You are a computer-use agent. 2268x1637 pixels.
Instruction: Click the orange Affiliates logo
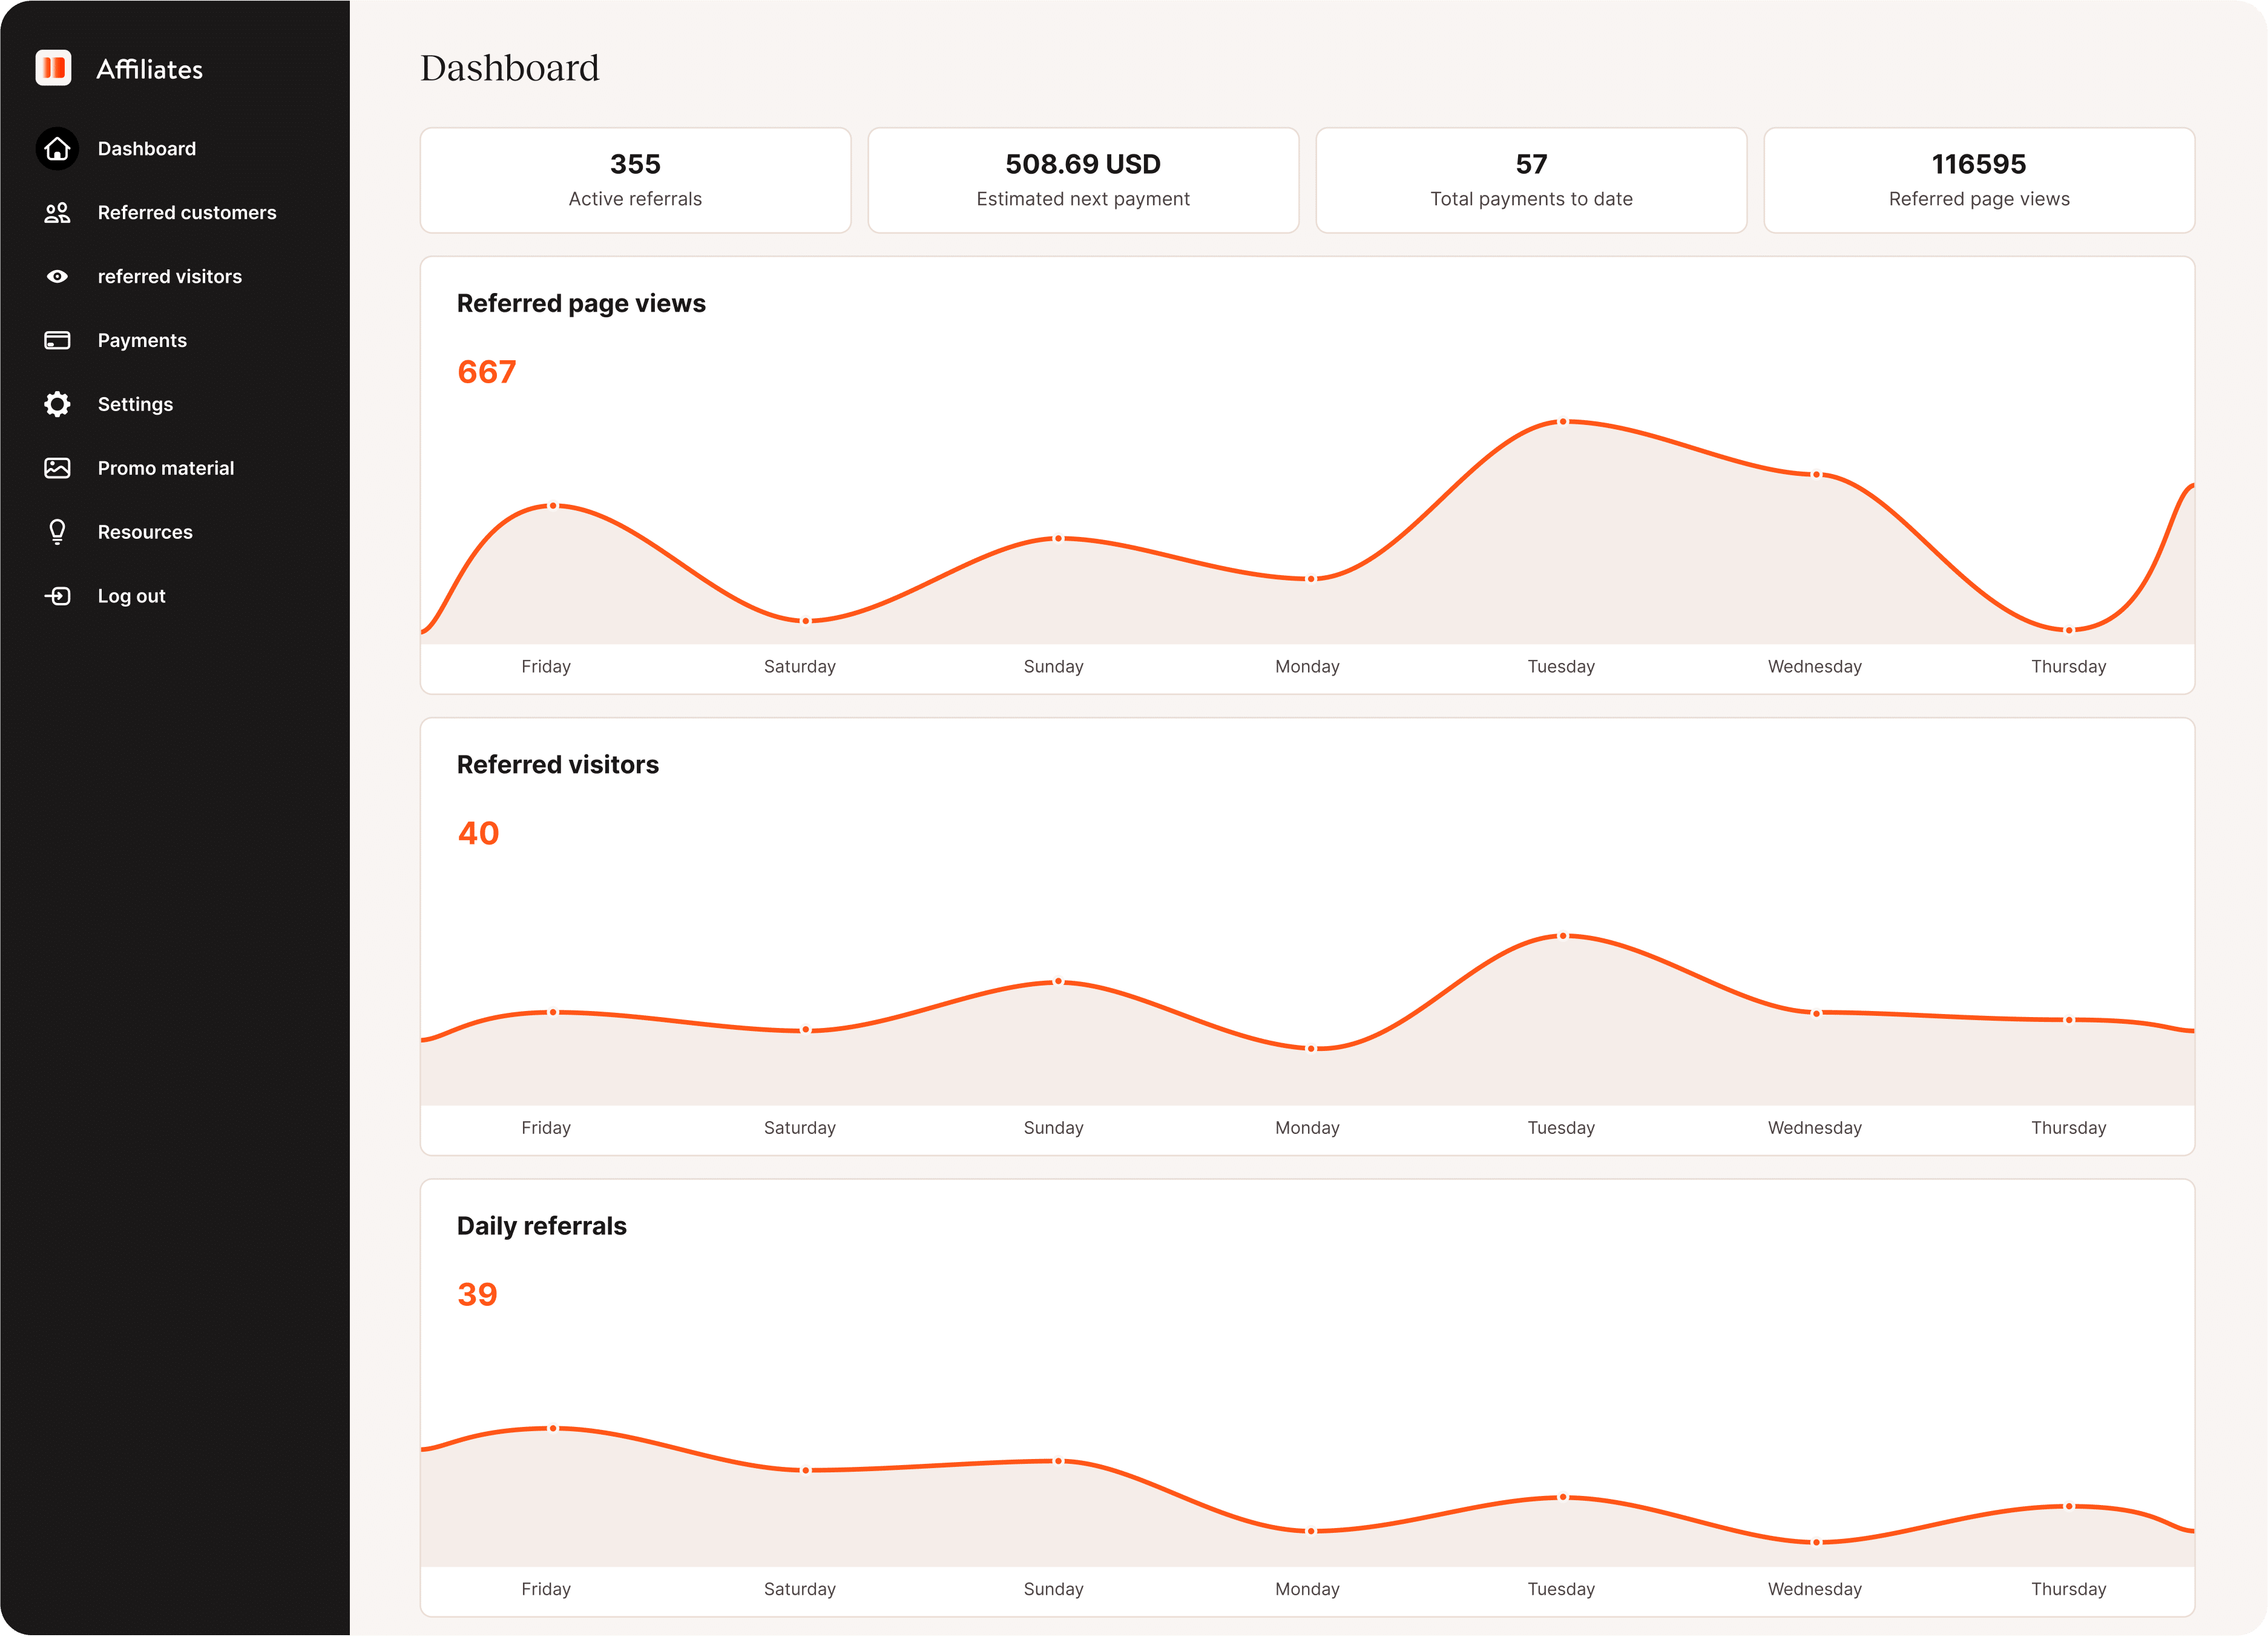coord(54,68)
